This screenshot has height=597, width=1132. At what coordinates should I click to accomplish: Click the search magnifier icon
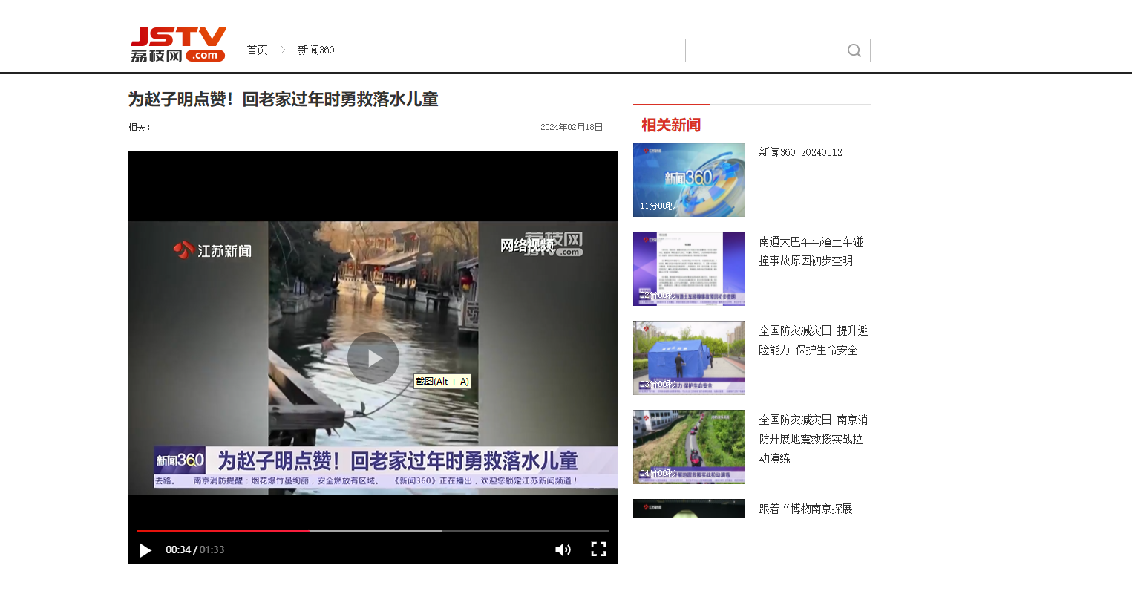click(854, 50)
